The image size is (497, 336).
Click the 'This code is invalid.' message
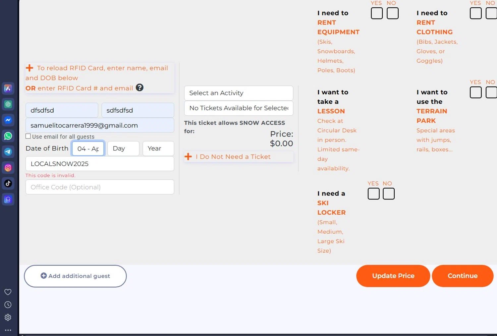pos(50,175)
